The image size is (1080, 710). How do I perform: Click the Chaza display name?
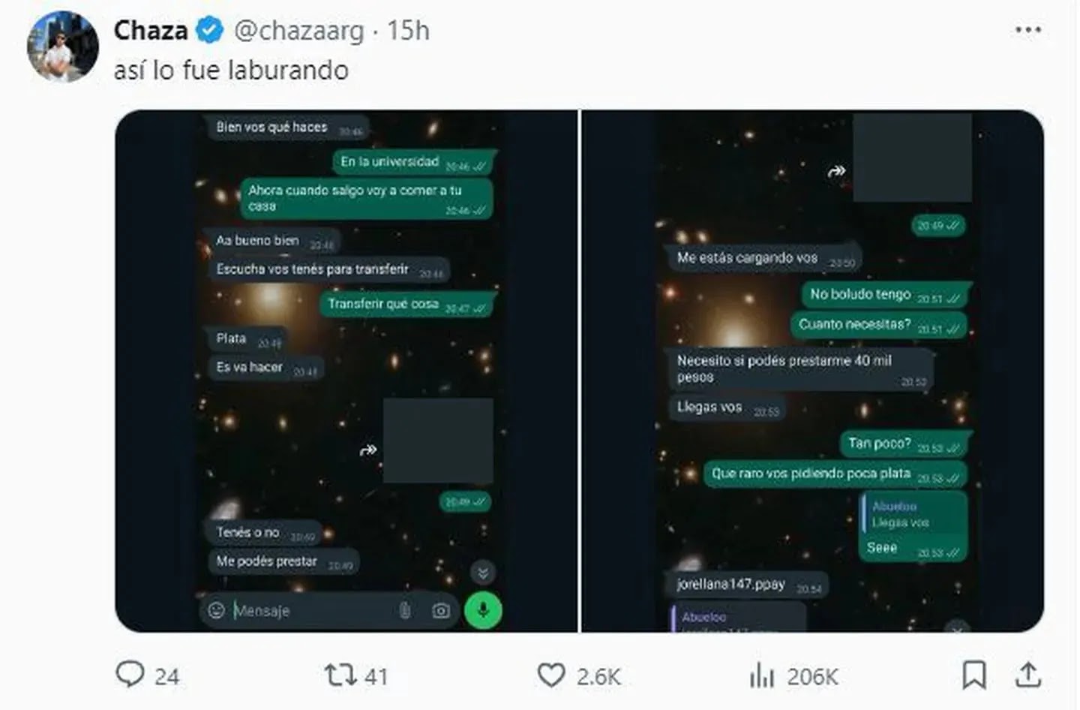151,31
